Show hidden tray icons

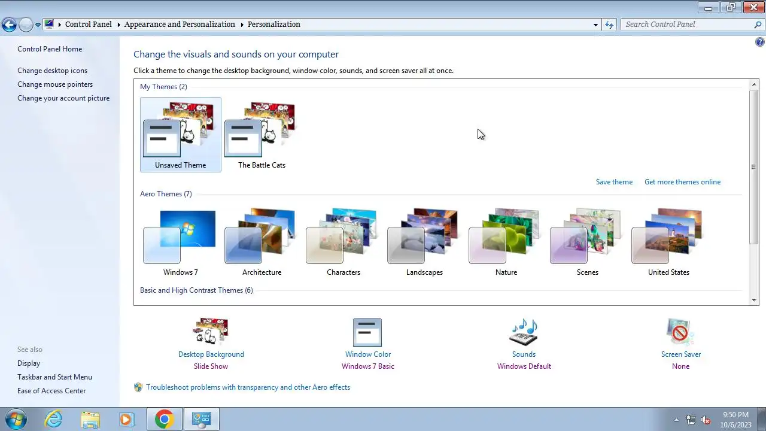pos(676,420)
